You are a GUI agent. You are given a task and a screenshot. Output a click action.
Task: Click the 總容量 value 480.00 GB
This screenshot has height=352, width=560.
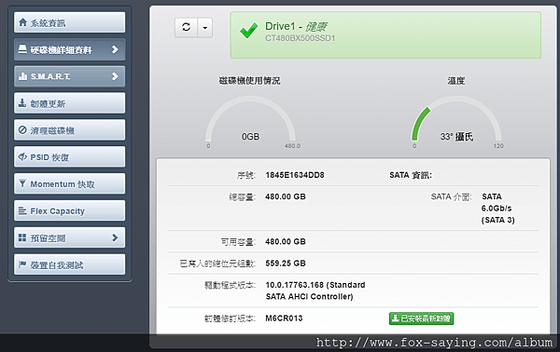coord(286,196)
